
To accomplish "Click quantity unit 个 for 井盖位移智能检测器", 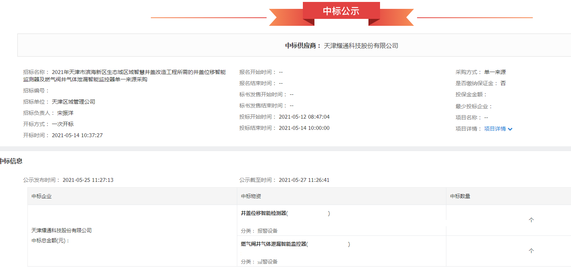I will tap(531, 220).
